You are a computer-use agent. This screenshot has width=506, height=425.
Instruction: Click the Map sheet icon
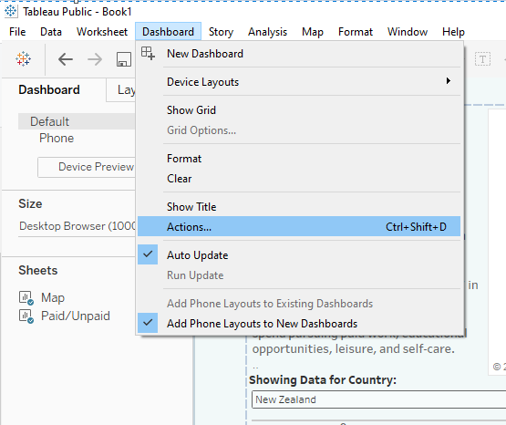coord(26,297)
